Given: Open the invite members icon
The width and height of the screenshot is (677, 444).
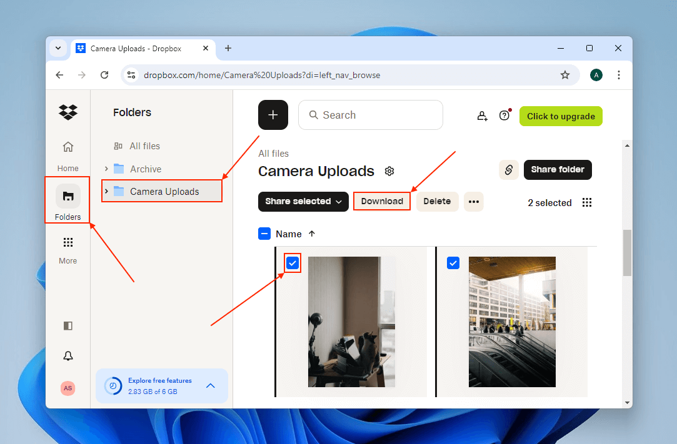Looking at the screenshot, I should [482, 116].
